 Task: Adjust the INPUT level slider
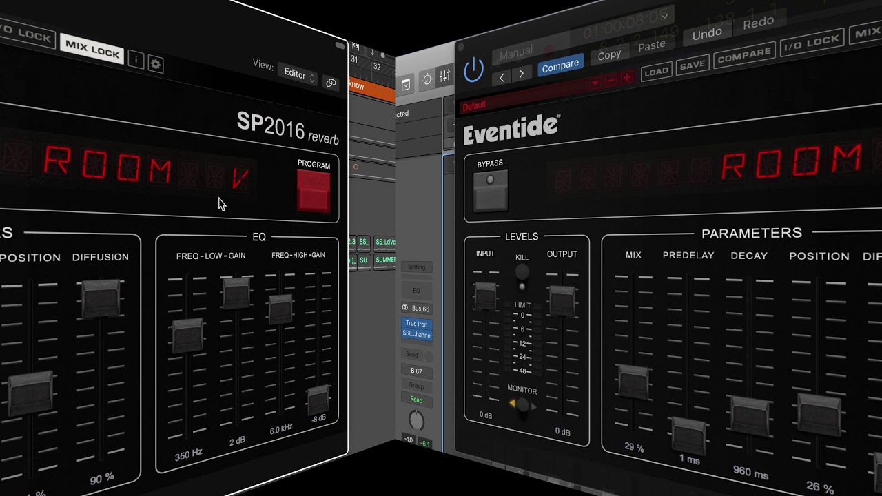pyautogui.click(x=485, y=296)
